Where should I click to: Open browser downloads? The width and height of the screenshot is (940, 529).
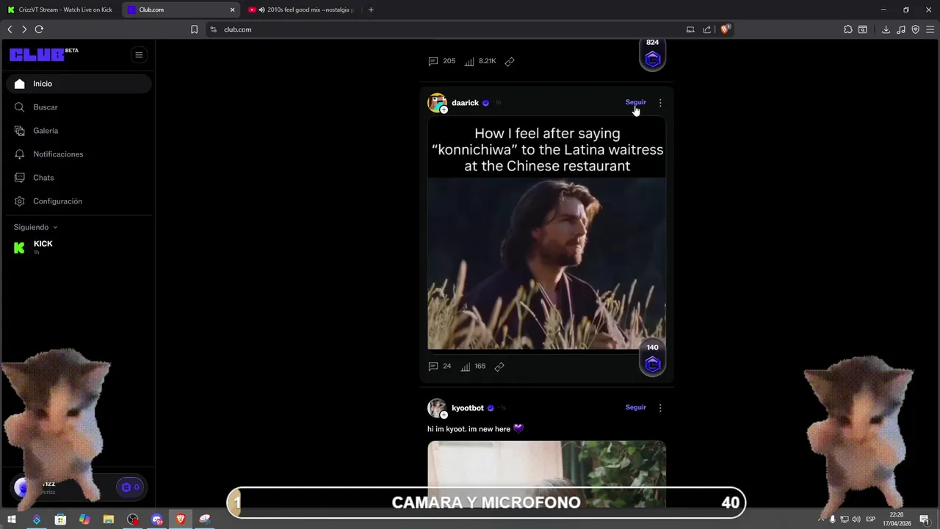886,29
